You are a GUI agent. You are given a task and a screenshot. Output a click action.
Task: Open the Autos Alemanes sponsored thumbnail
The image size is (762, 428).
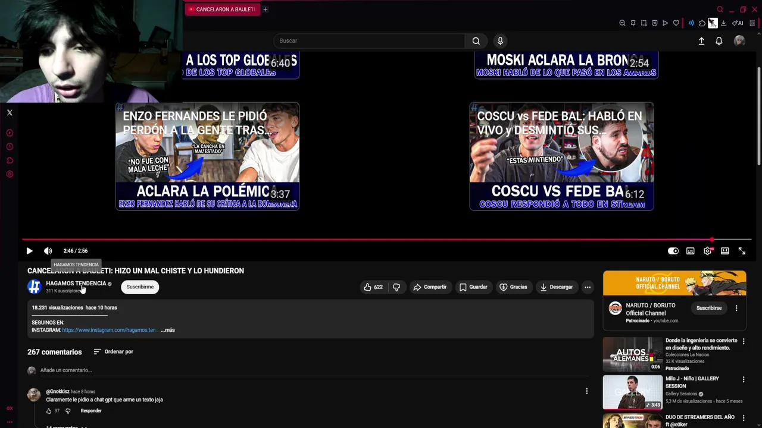(x=632, y=354)
